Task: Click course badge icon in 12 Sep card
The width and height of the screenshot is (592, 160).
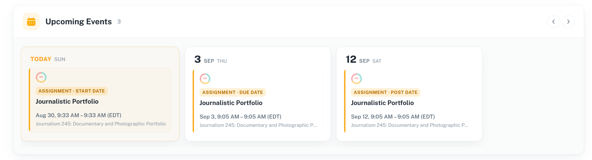Action: click(357, 79)
